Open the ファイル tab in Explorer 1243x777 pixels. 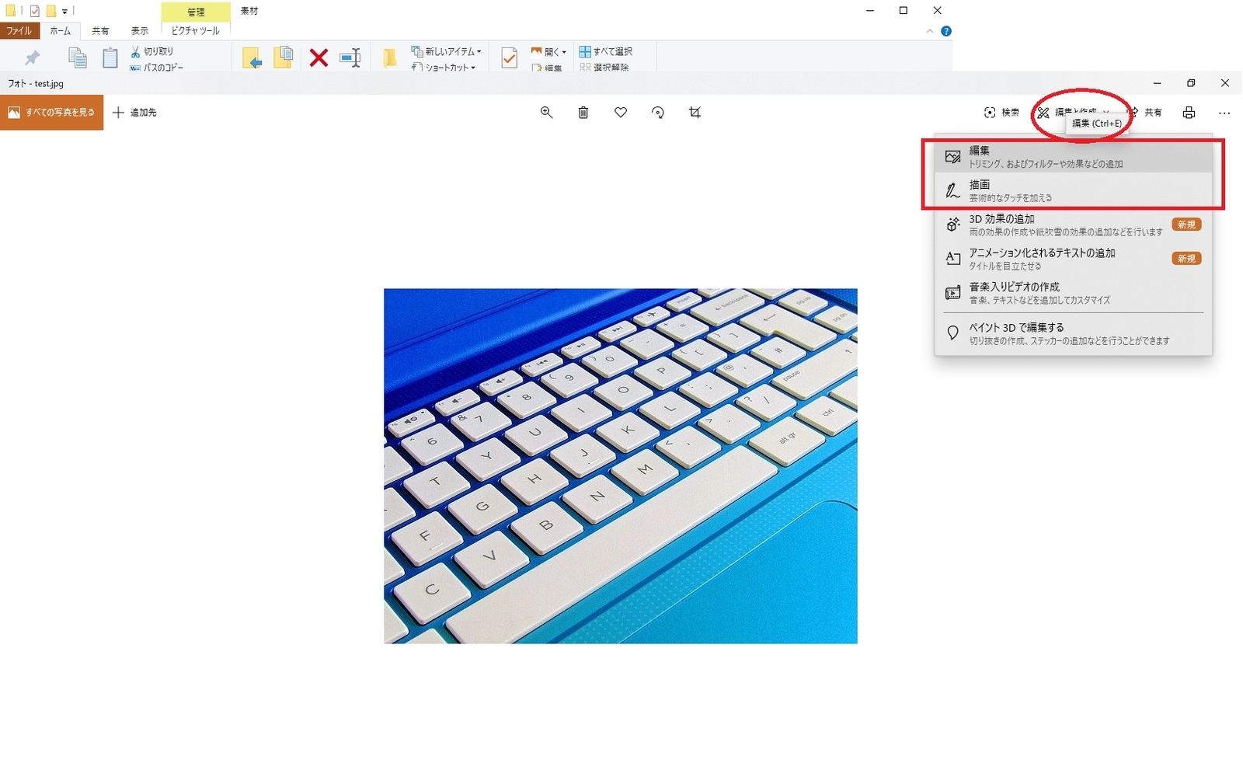[x=19, y=31]
